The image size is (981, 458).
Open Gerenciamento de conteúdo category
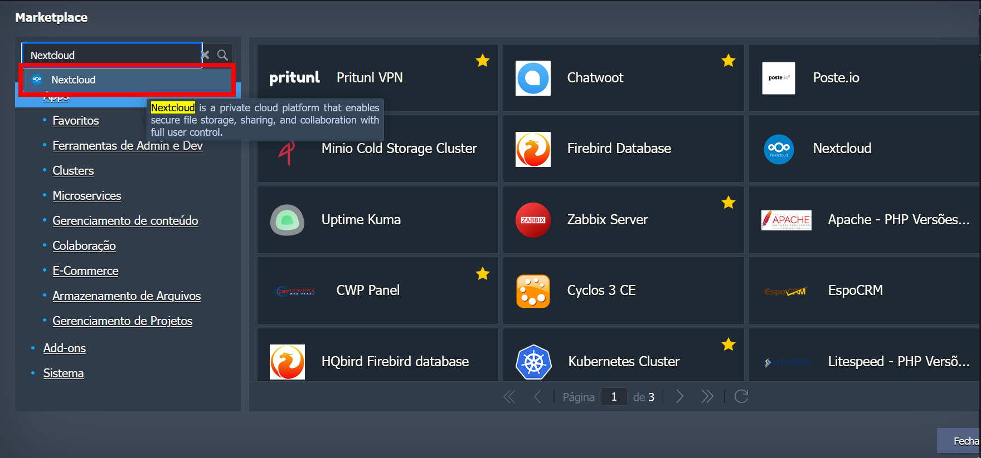pos(125,220)
